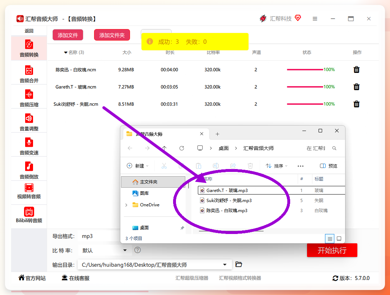Click the Explorer search magnifier icon
This screenshot has height=295, width=390.
coord(334,148)
